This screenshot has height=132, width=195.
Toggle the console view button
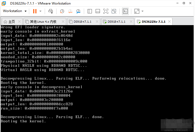[125, 11]
